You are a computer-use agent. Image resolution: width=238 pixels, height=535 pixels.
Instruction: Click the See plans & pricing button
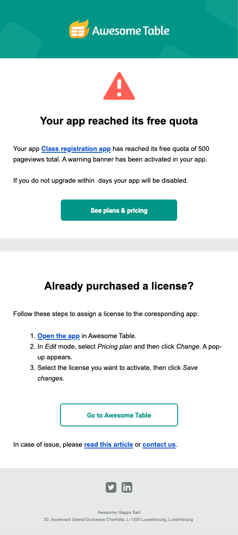[x=119, y=210]
